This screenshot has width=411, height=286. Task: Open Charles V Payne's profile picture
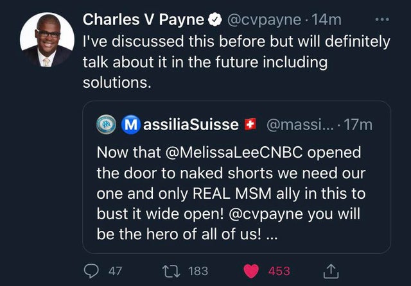[46, 39]
